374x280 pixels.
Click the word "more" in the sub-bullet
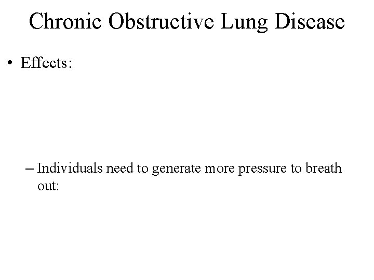[220, 170]
